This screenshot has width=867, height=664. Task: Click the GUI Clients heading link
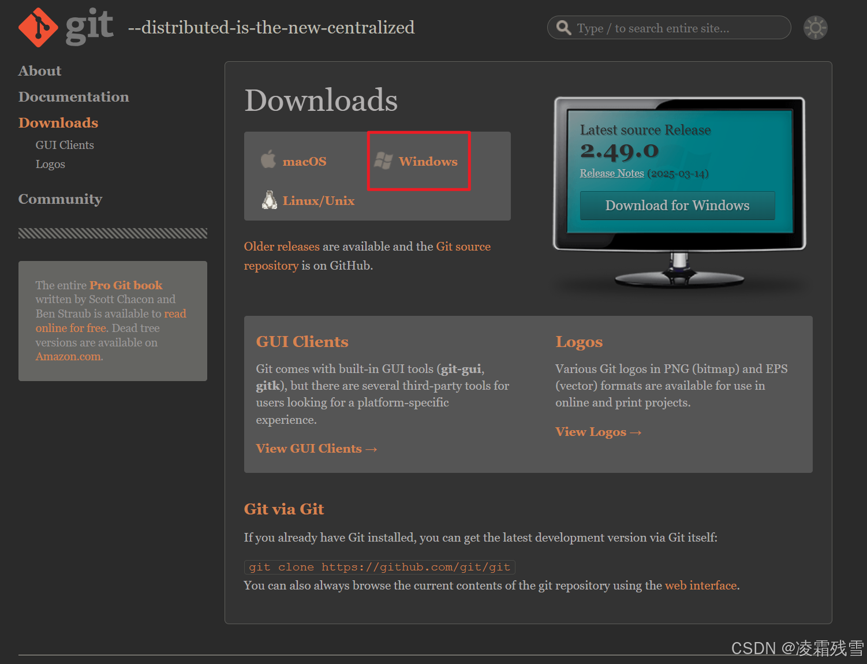302,342
